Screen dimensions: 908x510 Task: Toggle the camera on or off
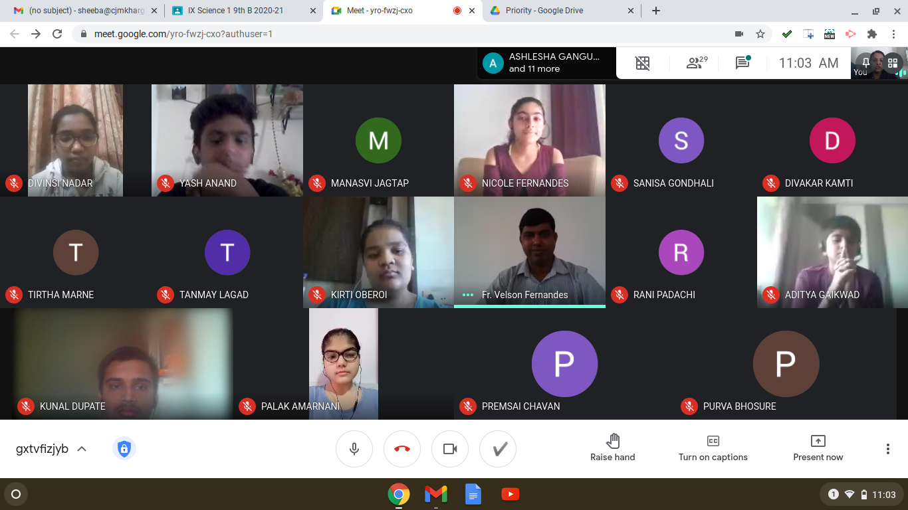click(x=450, y=449)
